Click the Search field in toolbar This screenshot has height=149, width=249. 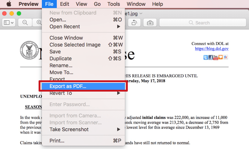203,23
